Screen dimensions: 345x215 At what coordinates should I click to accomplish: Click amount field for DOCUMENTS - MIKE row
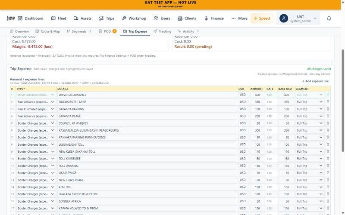(x=257, y=102)
